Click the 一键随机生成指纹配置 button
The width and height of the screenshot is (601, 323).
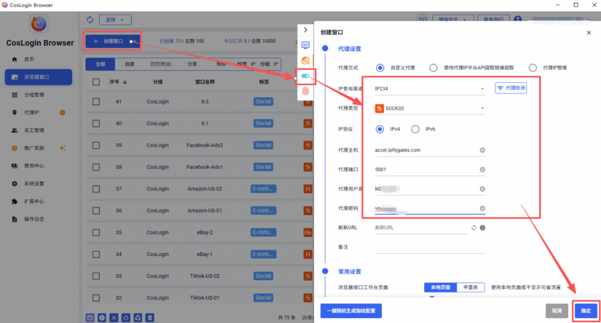click(x=351, y=311)
